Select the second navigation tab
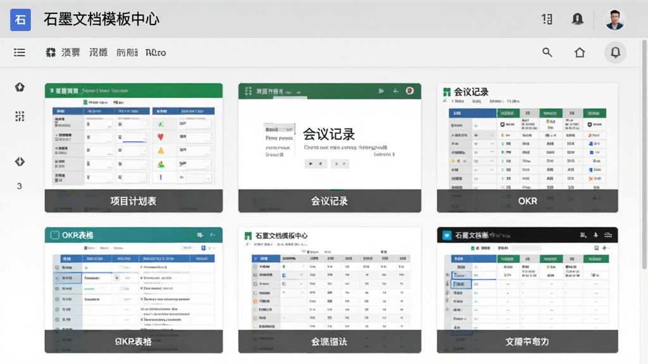The width and height of the screenshot is (648, 364). [98, 52]
